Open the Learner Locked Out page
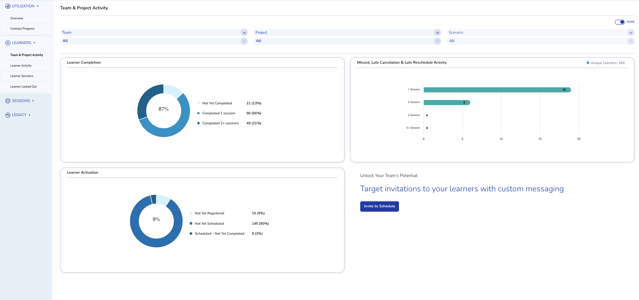The width and height of the screenshot is (639, 300). tap(23, 87)
